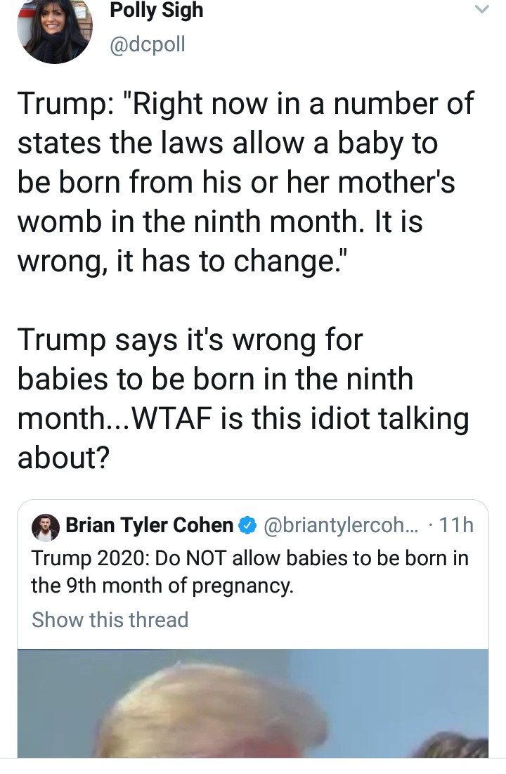
Task: Select the 'Trump 2020:' text in quoted tweet
Action: [x=91, y=558]
